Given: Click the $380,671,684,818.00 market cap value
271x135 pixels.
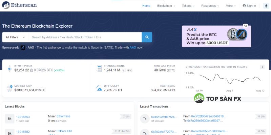Looking at the screenshot, I should (30, 90).
